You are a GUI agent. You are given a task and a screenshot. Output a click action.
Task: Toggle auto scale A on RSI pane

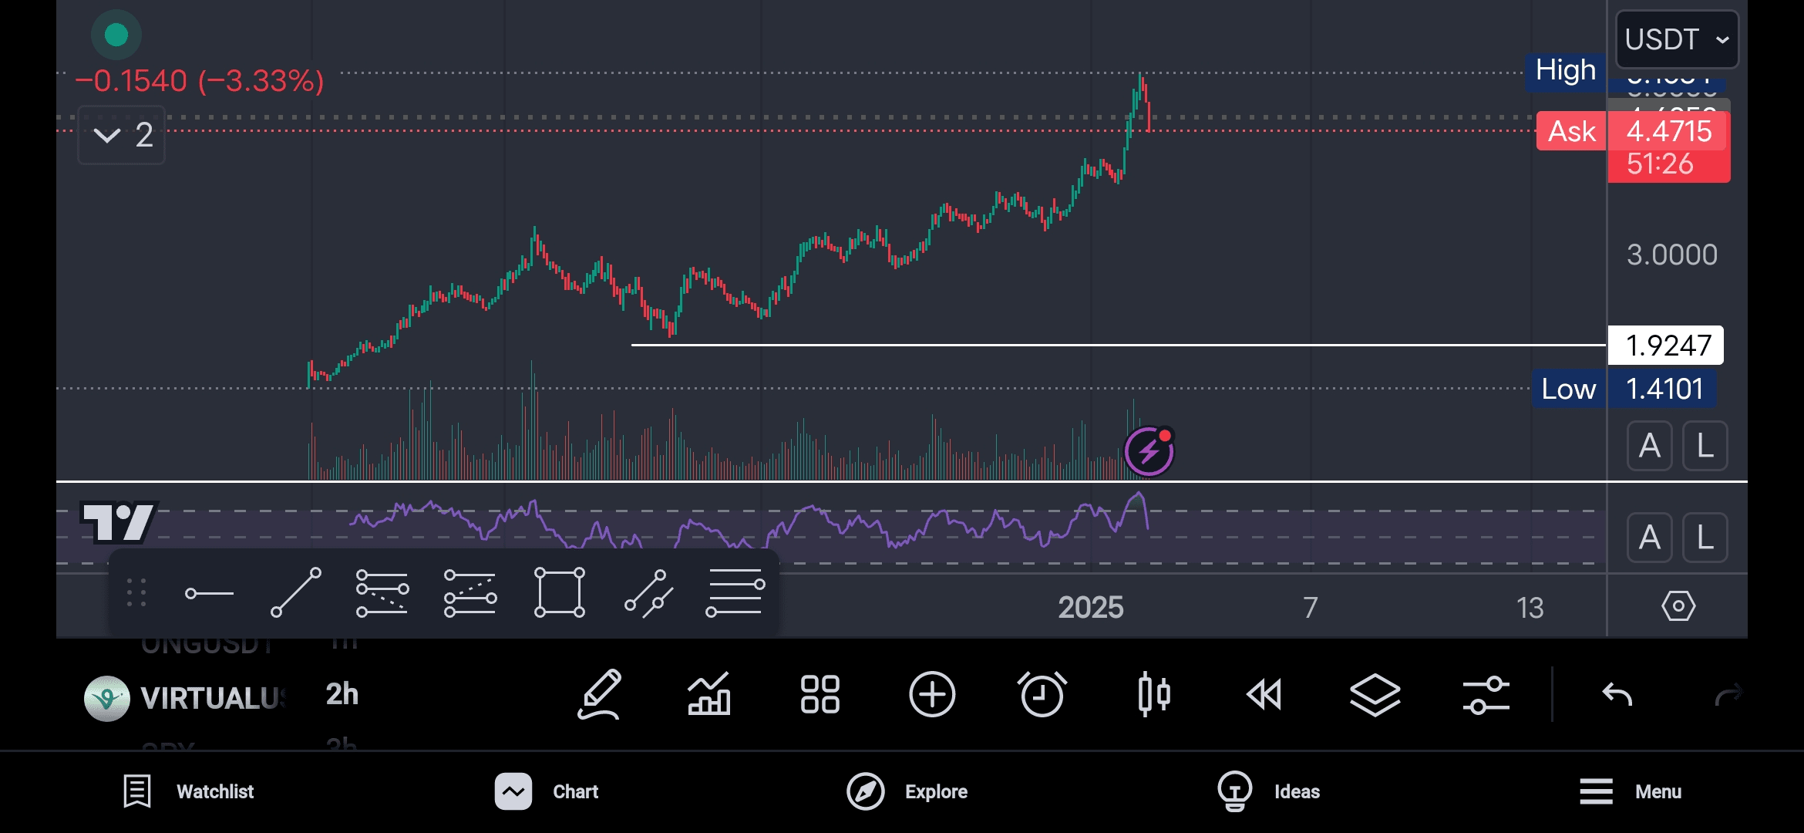(x=1649, y=538)
